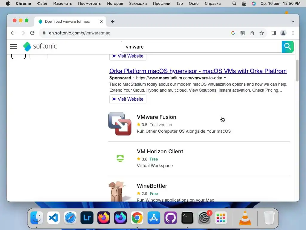Open the VMware Fusion title link
The width and height of the screenshot is (306, 230).
(157, 117)
